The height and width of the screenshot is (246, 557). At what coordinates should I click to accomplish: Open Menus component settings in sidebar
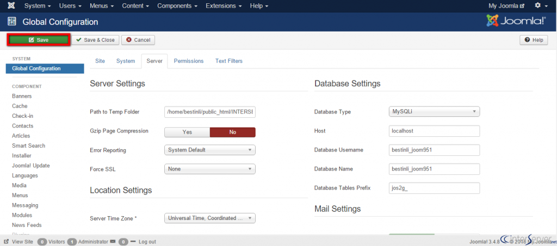click(20, 195)
